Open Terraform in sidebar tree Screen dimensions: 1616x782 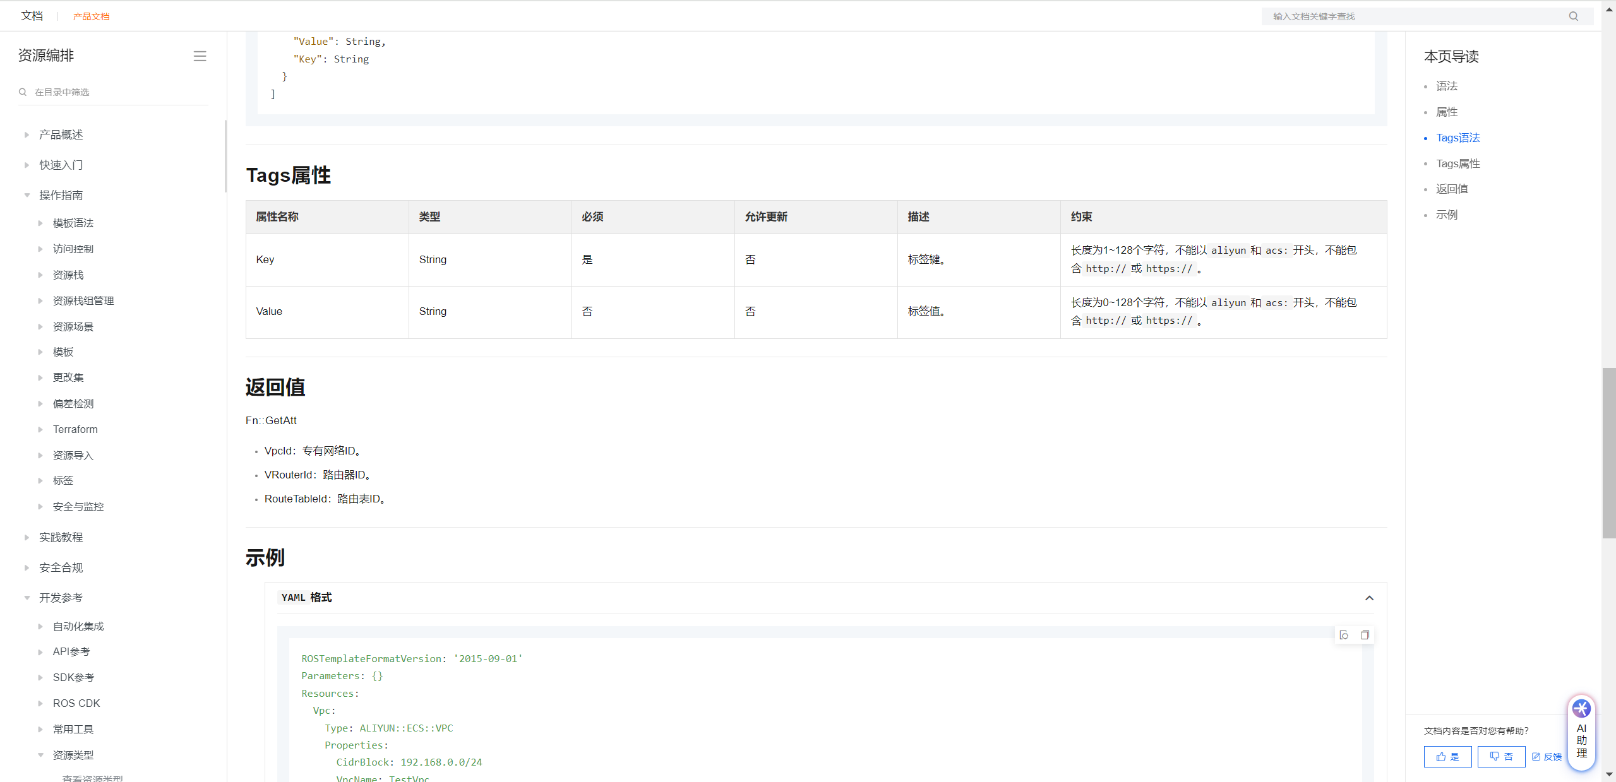(x=75, y=429)
